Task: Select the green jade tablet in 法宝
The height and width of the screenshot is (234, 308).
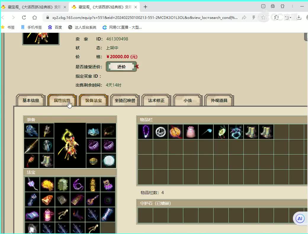Action: [x=62, y=184]
